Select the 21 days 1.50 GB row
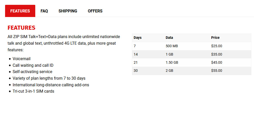This screenshot has height=119, width=259. click(x=192, y=63)
